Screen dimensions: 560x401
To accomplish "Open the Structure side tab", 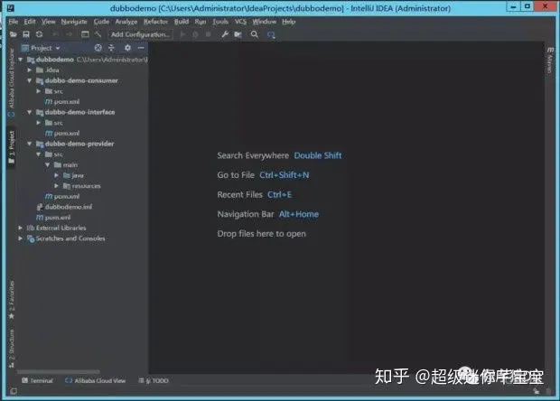I will [x=12, y=348].
